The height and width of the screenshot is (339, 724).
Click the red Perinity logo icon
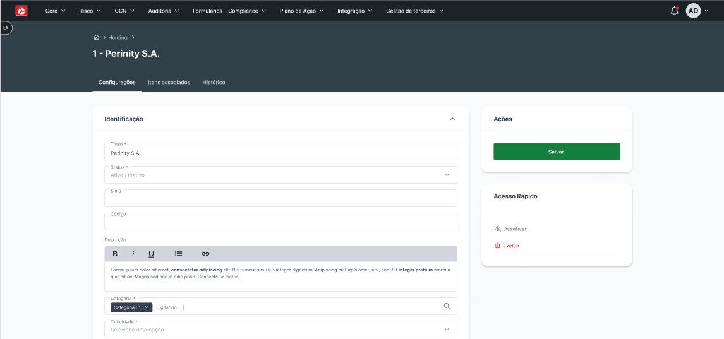coord(21,11)
